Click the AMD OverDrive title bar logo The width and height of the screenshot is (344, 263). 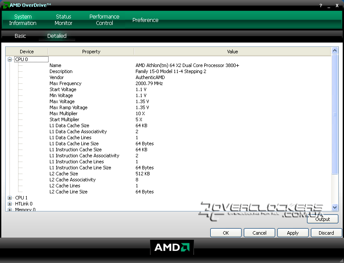pos(6,5)
